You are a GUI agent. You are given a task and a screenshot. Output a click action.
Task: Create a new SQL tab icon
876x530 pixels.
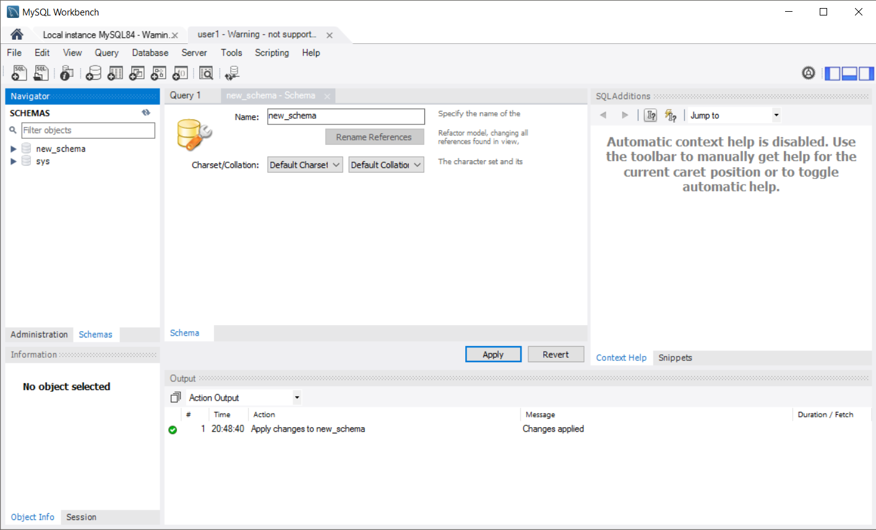19,73
